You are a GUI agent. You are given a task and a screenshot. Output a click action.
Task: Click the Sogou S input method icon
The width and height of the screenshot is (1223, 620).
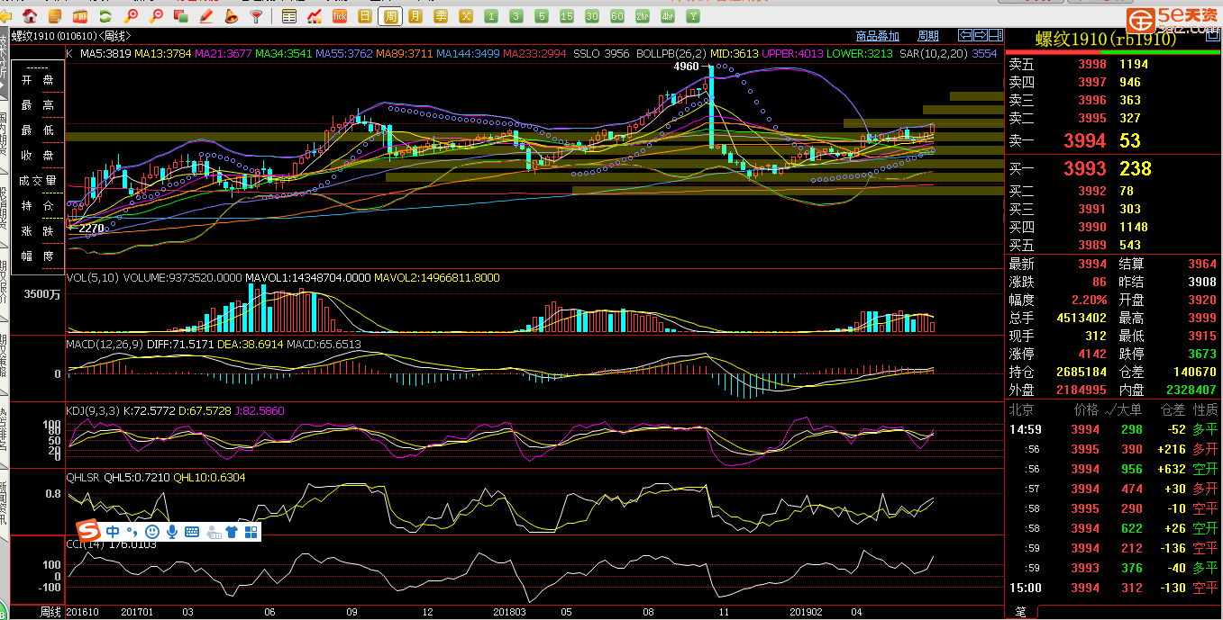pos(87,531)
